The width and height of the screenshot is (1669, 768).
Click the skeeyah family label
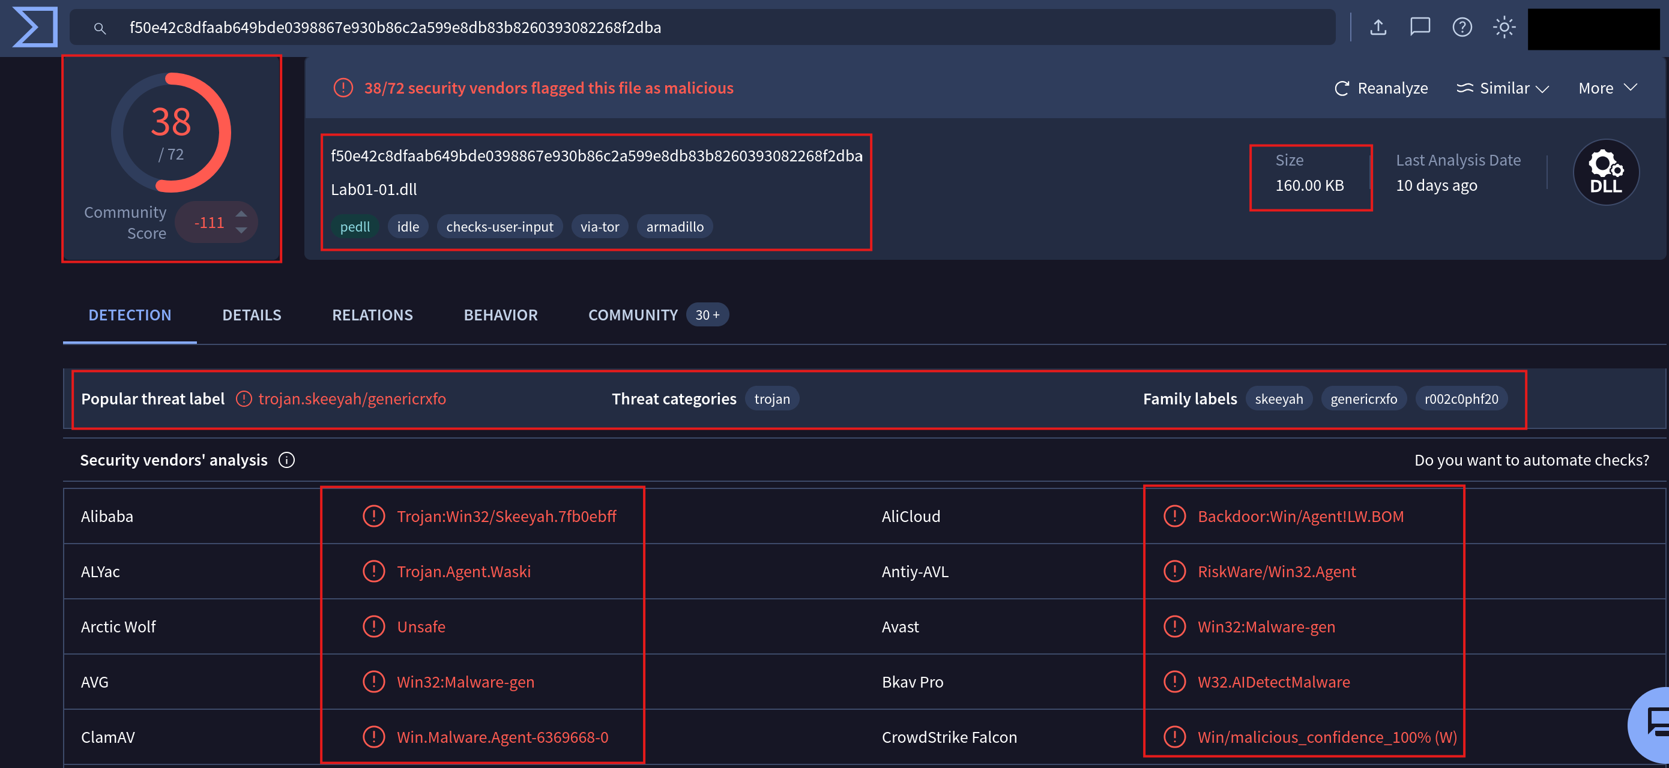[x=1279, y=399]
